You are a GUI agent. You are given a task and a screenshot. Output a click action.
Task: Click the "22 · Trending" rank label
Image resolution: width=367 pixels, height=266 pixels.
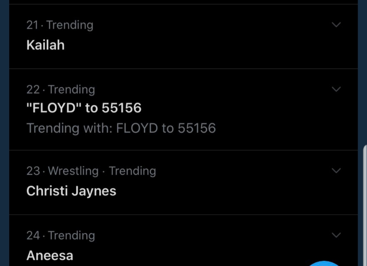60,89
